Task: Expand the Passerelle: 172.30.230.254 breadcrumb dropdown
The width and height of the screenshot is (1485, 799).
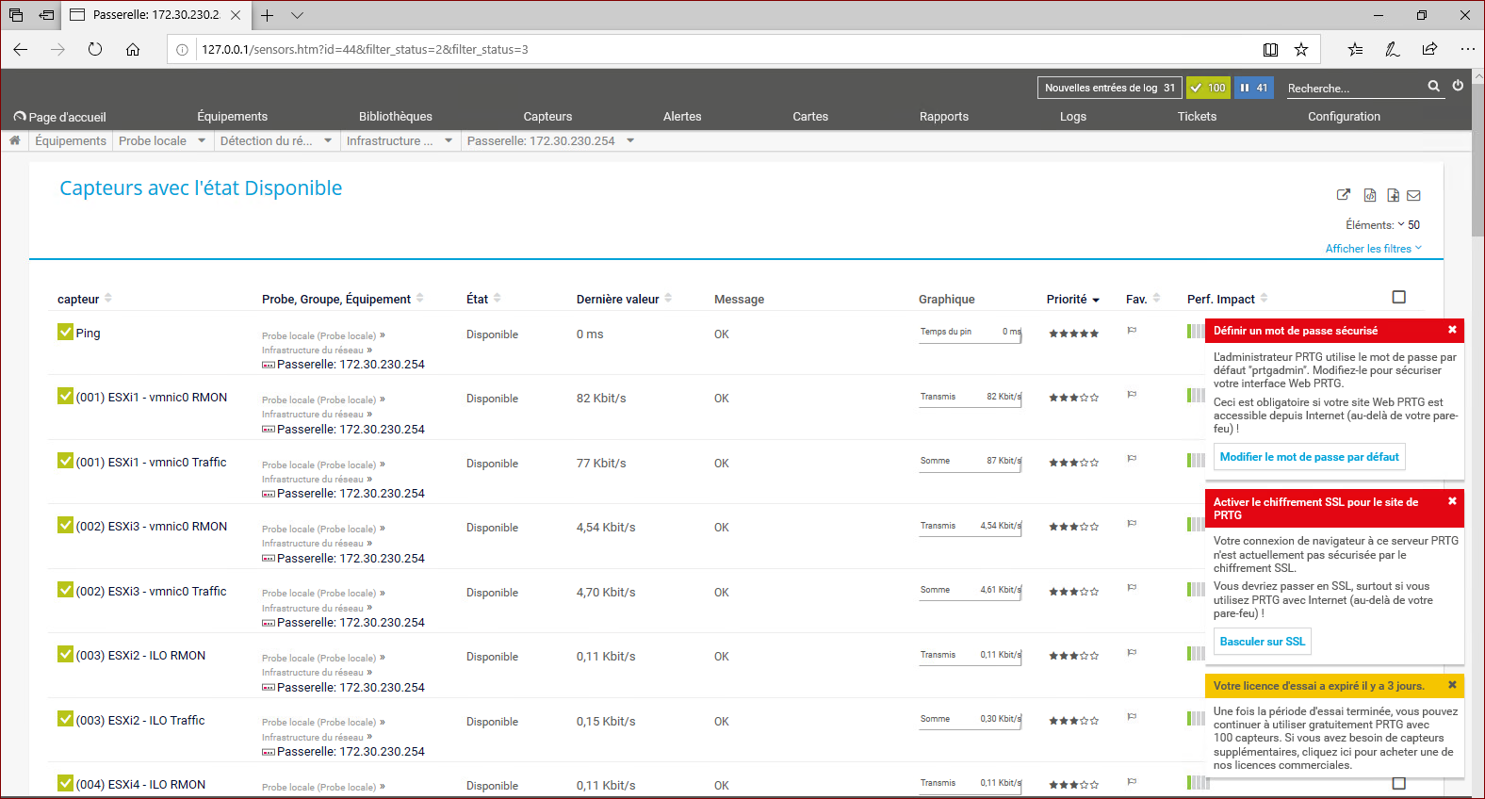Action: pos(630,140)
